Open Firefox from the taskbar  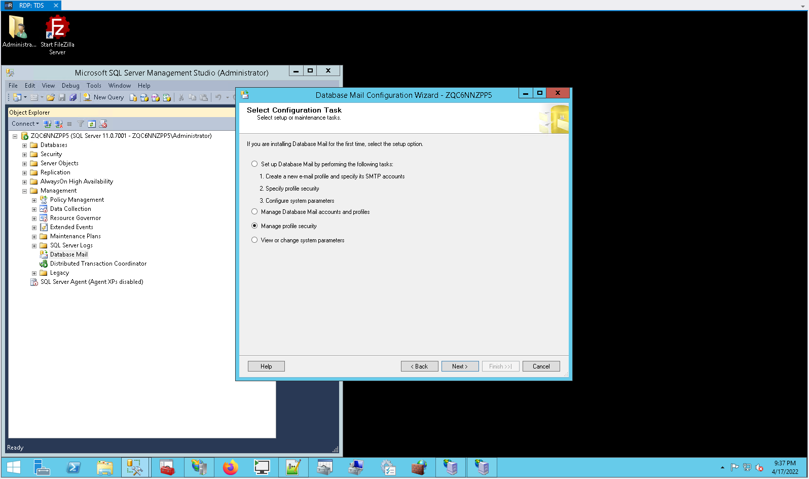click(231, 467)
